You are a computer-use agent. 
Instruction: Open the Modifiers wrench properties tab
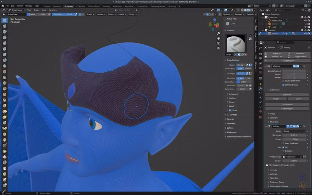(x=261, y=89)
